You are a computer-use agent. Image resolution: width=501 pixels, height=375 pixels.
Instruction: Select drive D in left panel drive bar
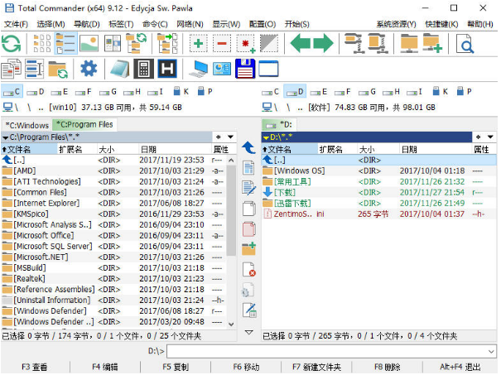click(x=36, y=92)
